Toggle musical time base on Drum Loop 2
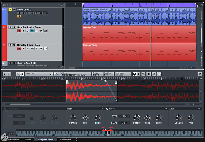This screenshot has height=142, width=205. click(x=19, y=16)
